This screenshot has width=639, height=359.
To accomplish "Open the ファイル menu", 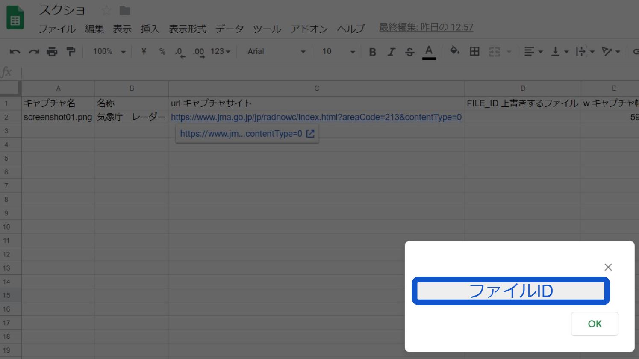I will pyautogui.click(x=57, y=29).
